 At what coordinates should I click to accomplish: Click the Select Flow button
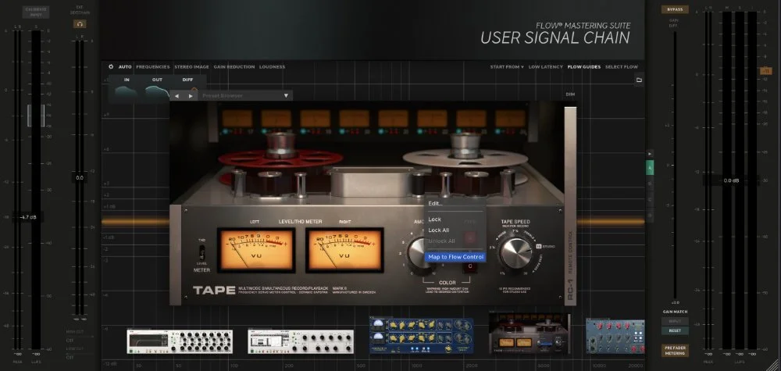click(621, 66)
